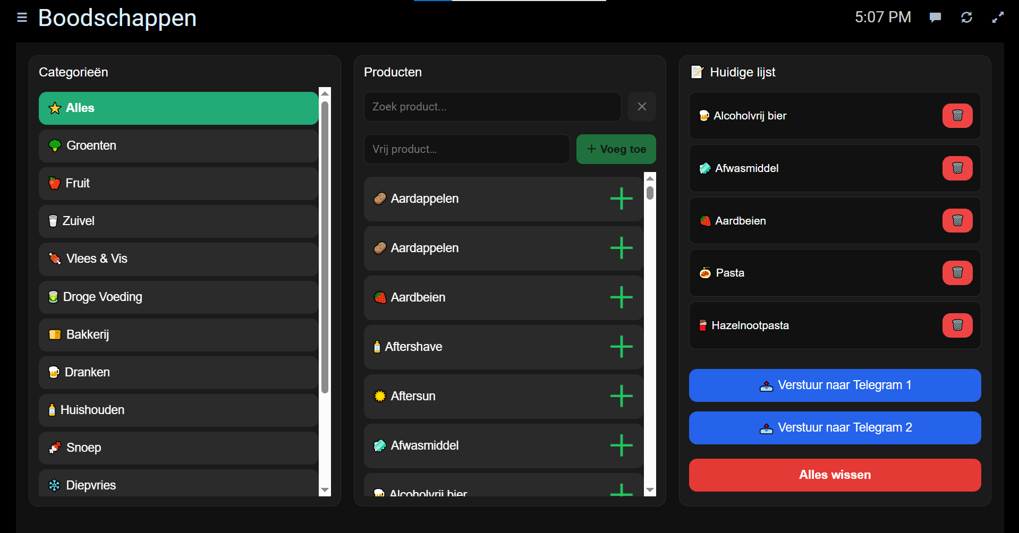Viewport: 1019px width, 533px height.
Task: Click into the Vrij product text field
Action: coord(466,149)
